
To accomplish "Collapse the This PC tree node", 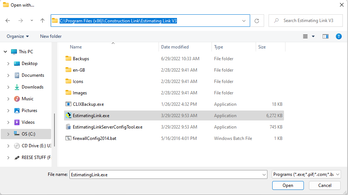I will point(5,52).
